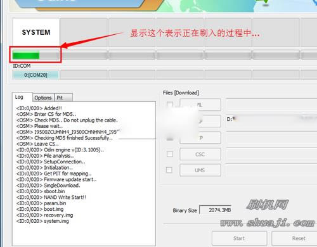Switch to the Log tab
Screen dimensions: 317x247
[22, 97]
